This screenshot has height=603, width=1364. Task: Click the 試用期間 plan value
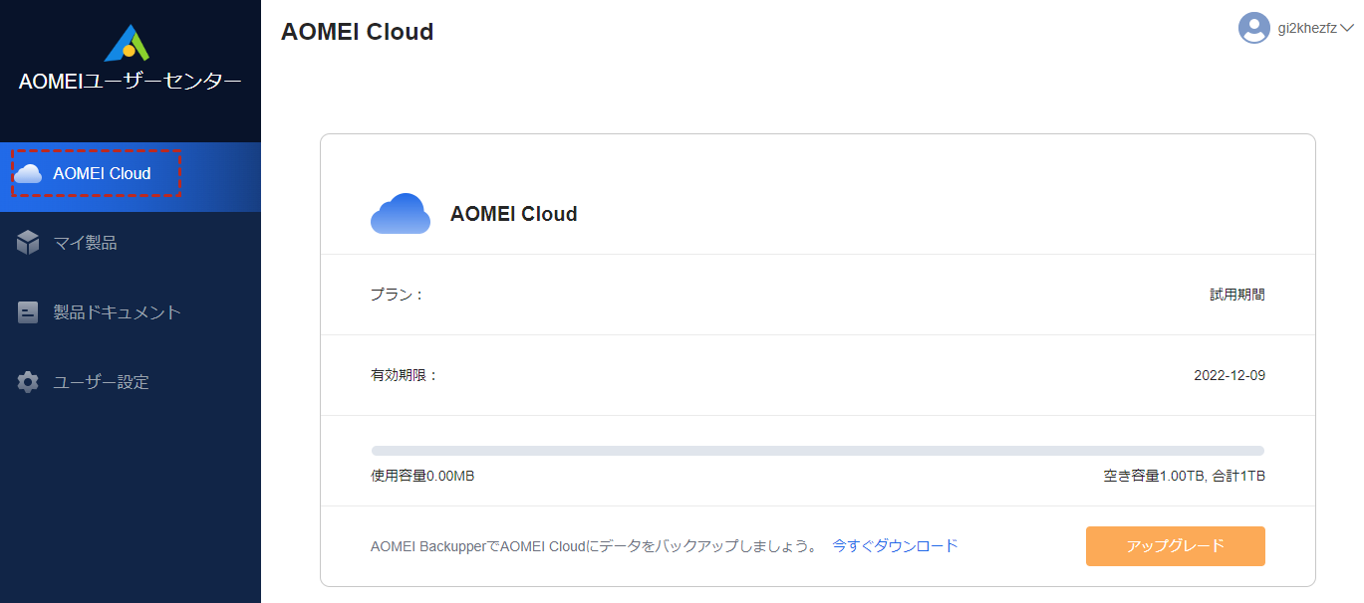(x=1237, y=295)
